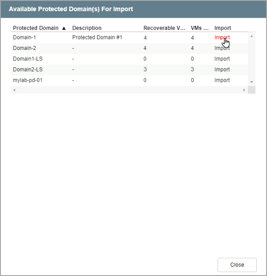The height and width of the screenshot is (276, 267).
Task: Sort by the Description column header
Action: click(87, 28)
